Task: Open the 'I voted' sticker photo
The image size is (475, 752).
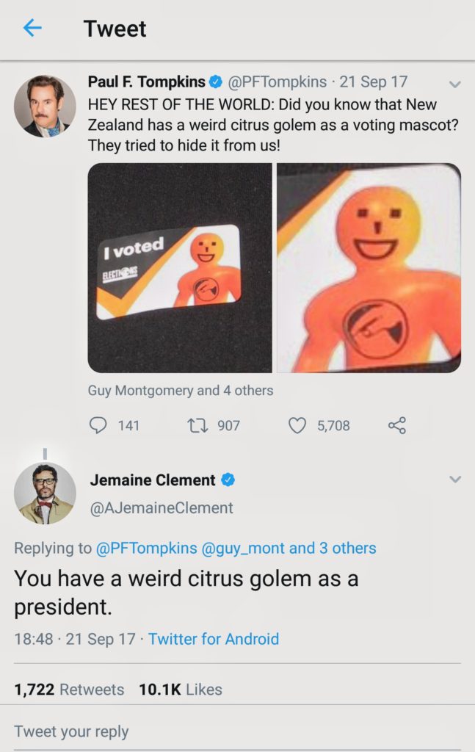Action: coord(180,268)
